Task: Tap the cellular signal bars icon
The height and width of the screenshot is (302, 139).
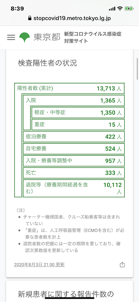Action: 112,9
